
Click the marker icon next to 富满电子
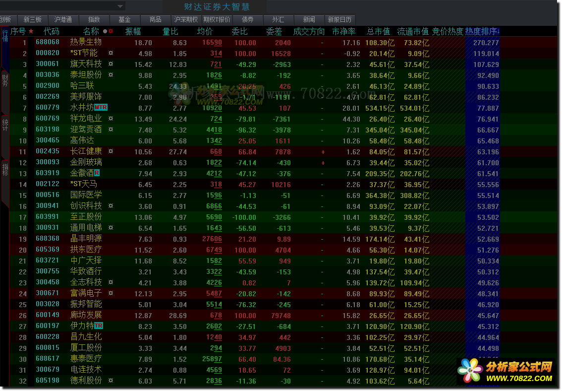pos(111,293)
